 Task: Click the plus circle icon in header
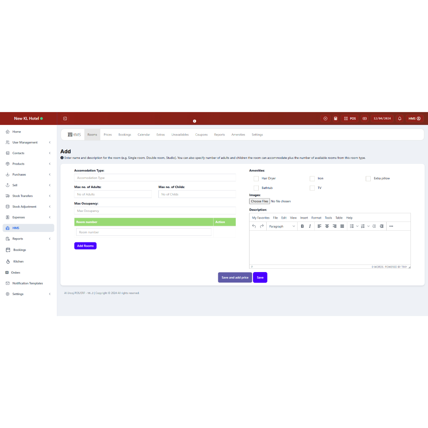pyautogui.click(x=326, y=119)
